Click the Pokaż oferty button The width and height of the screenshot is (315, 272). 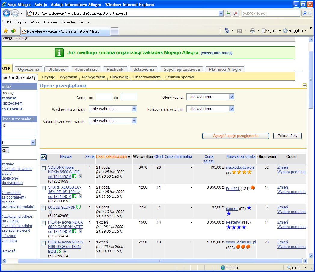coord(287,136)
